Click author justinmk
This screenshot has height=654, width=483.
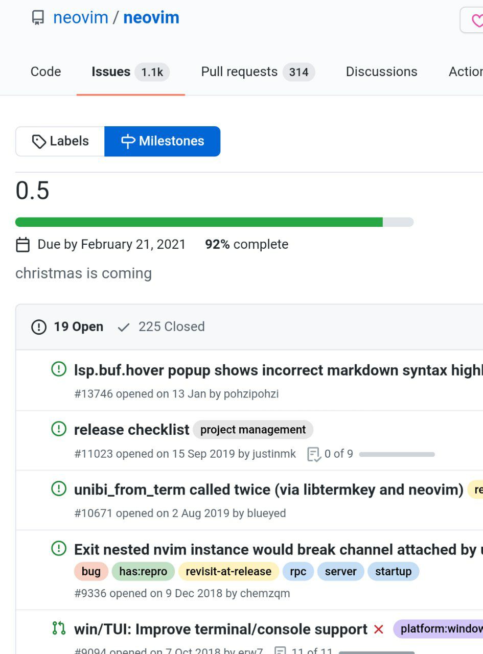(274, 454)
